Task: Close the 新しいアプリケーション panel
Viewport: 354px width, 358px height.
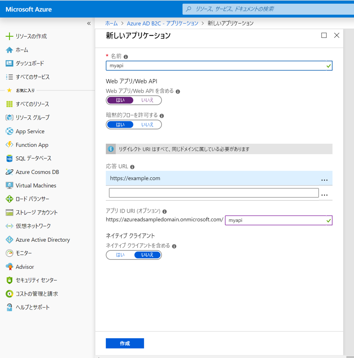Action: point(337,36)
